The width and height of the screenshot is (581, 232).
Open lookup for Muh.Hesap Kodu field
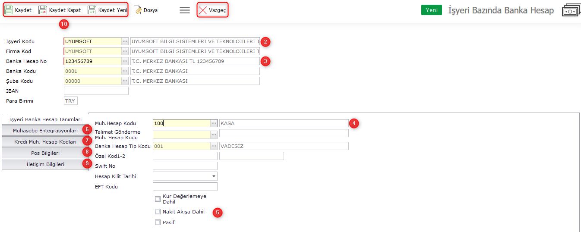coord(214,123)
